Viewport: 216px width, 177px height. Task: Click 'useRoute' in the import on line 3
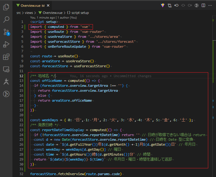pos(56,32)
